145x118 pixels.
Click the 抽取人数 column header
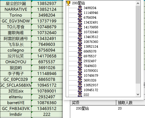(x=131, y=103)
